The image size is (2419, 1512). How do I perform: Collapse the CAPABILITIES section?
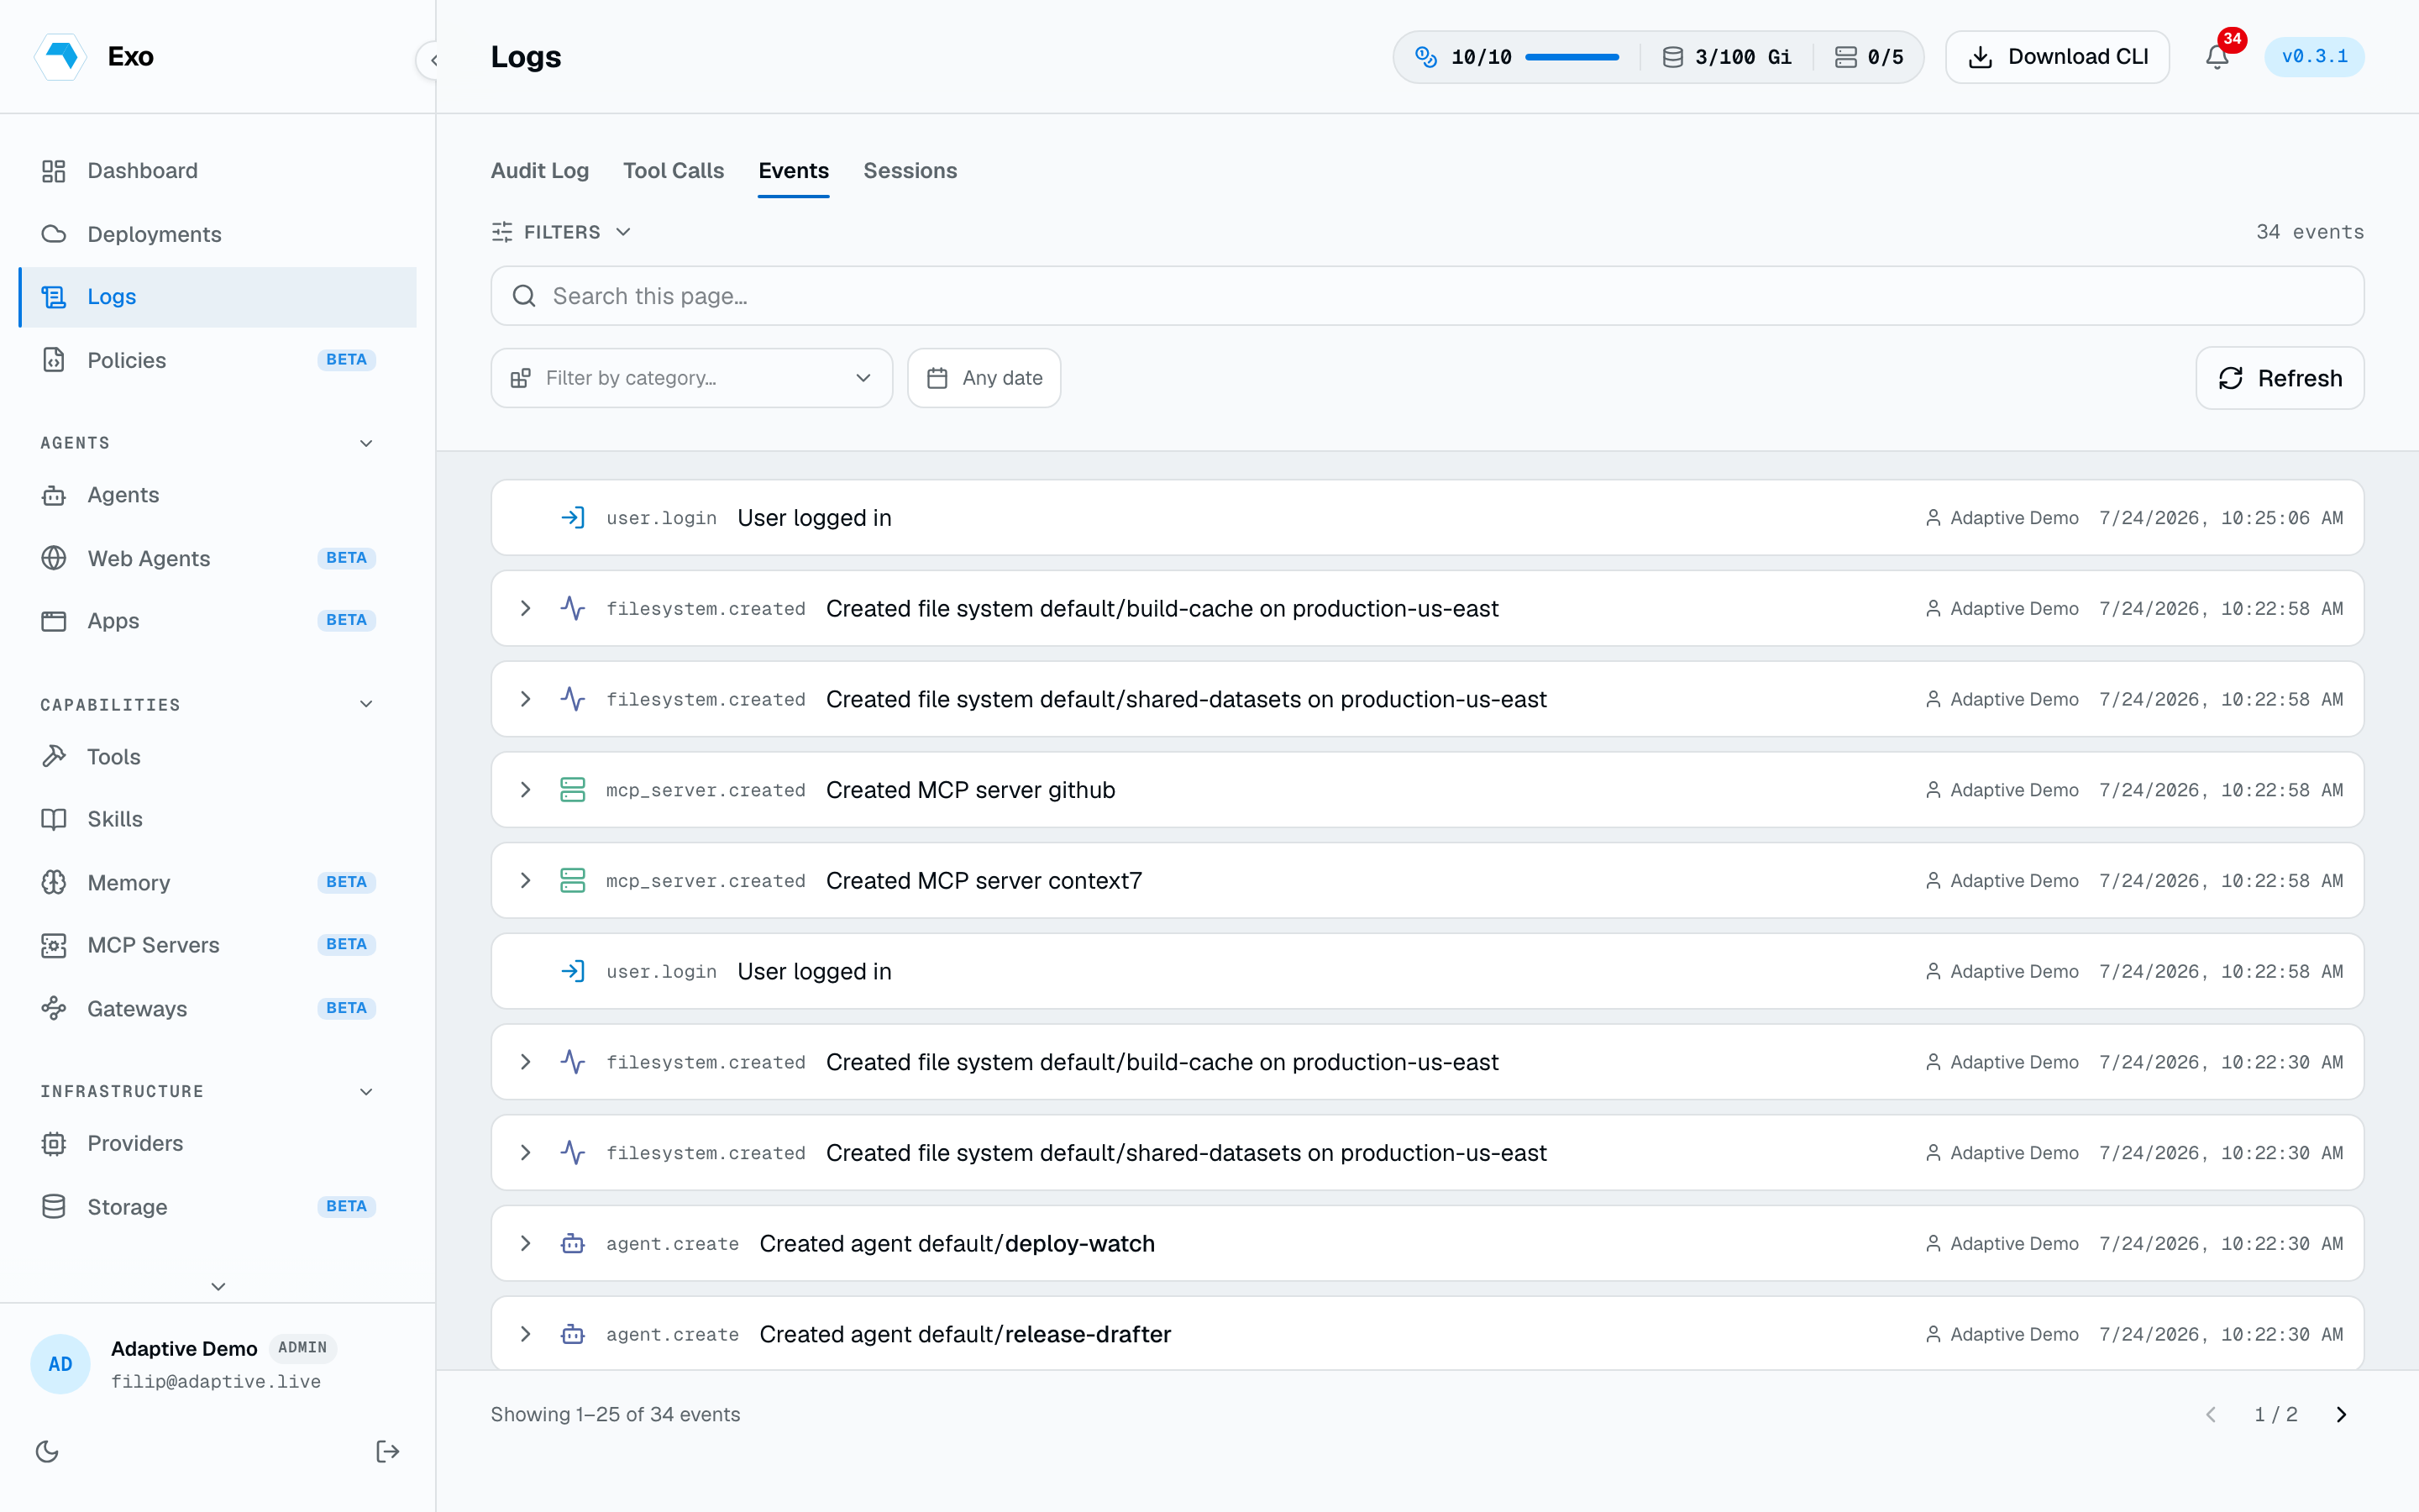pyautogui.click(x=366, y=704)
